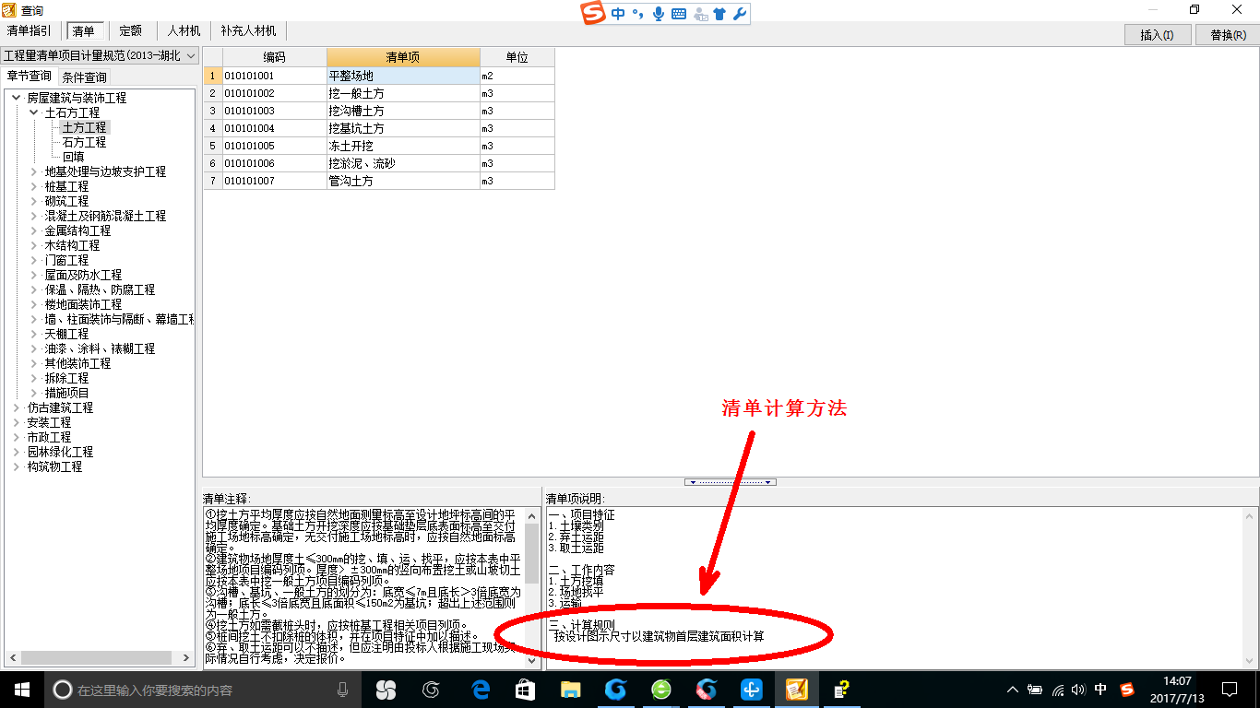This screenshot has width=1260, height=708.
Task: Open the red-blue swirl app on taskbar
Action: tap(707, 689)
